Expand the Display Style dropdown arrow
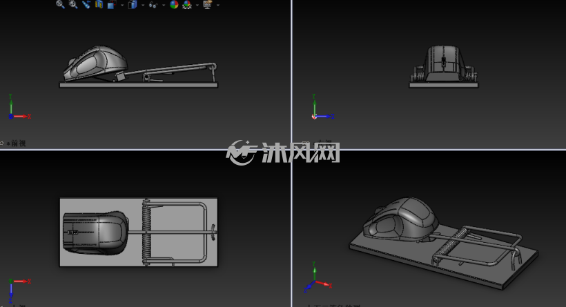The width and height of the screenshot is (566, 307). pyautogui.click(x=143, y=5)
